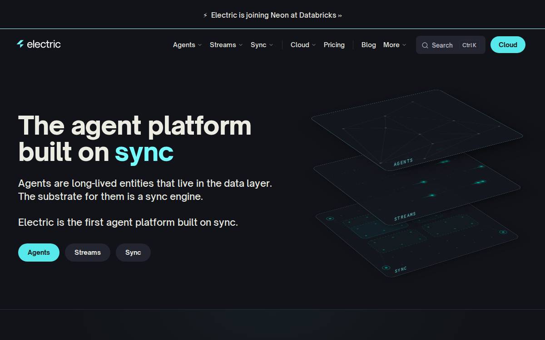Open the Blog link in navbar
This screenshot has width=545, height=340.
(x=369, y=45)
